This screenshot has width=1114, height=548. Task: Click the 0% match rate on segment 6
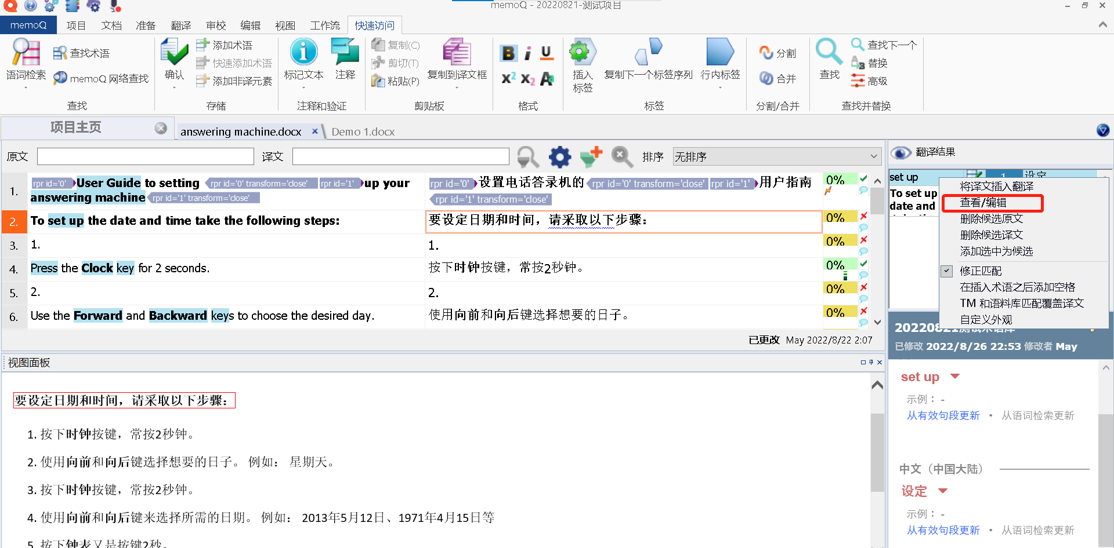pos(840,312)
